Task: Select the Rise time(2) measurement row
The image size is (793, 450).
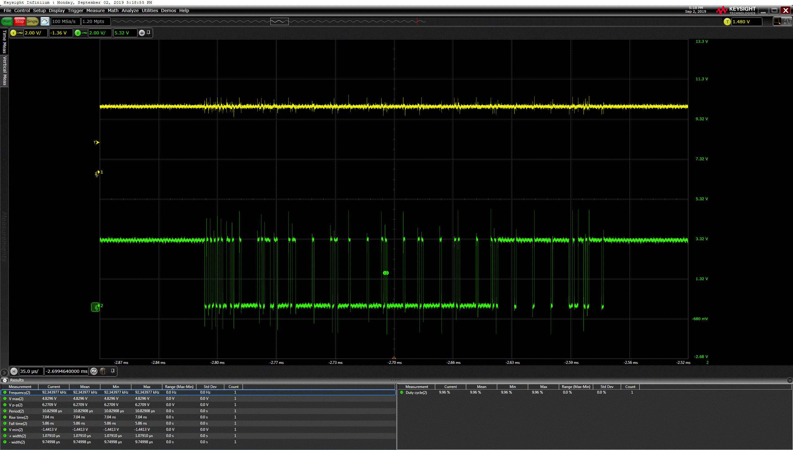Action: pos(198,417)
